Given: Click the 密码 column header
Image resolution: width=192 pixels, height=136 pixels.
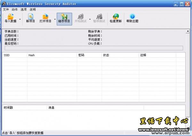Looking at the screenshot, I should pyautogui.click(x=89, y=55).
